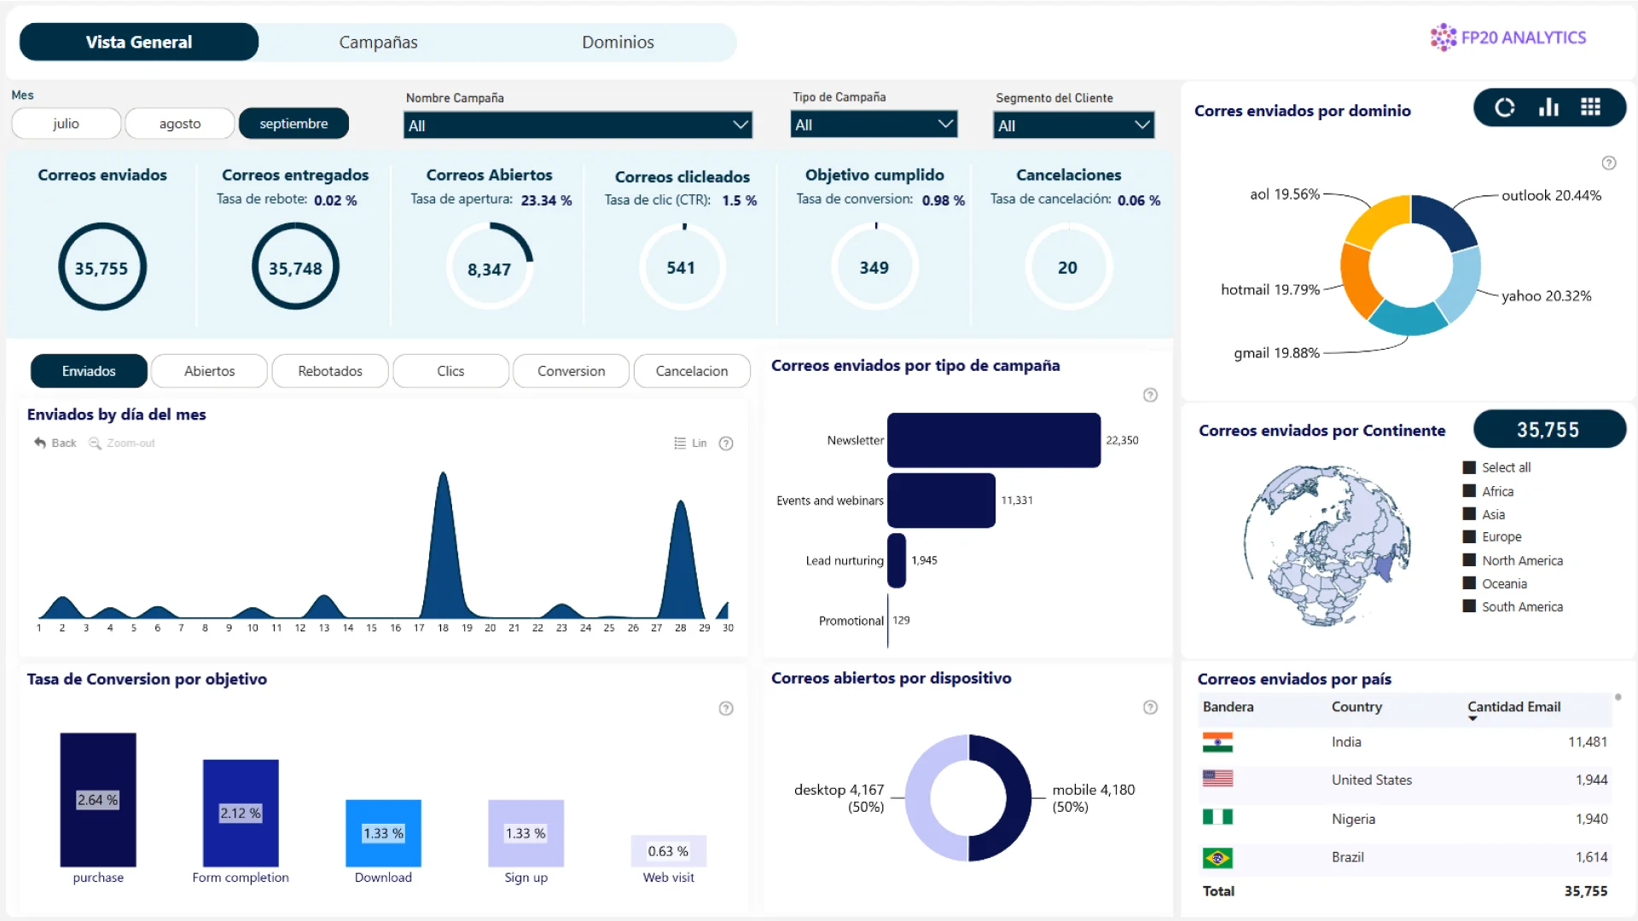
Task: Click the Brazil flag icon
Action: pos(1217,858)
